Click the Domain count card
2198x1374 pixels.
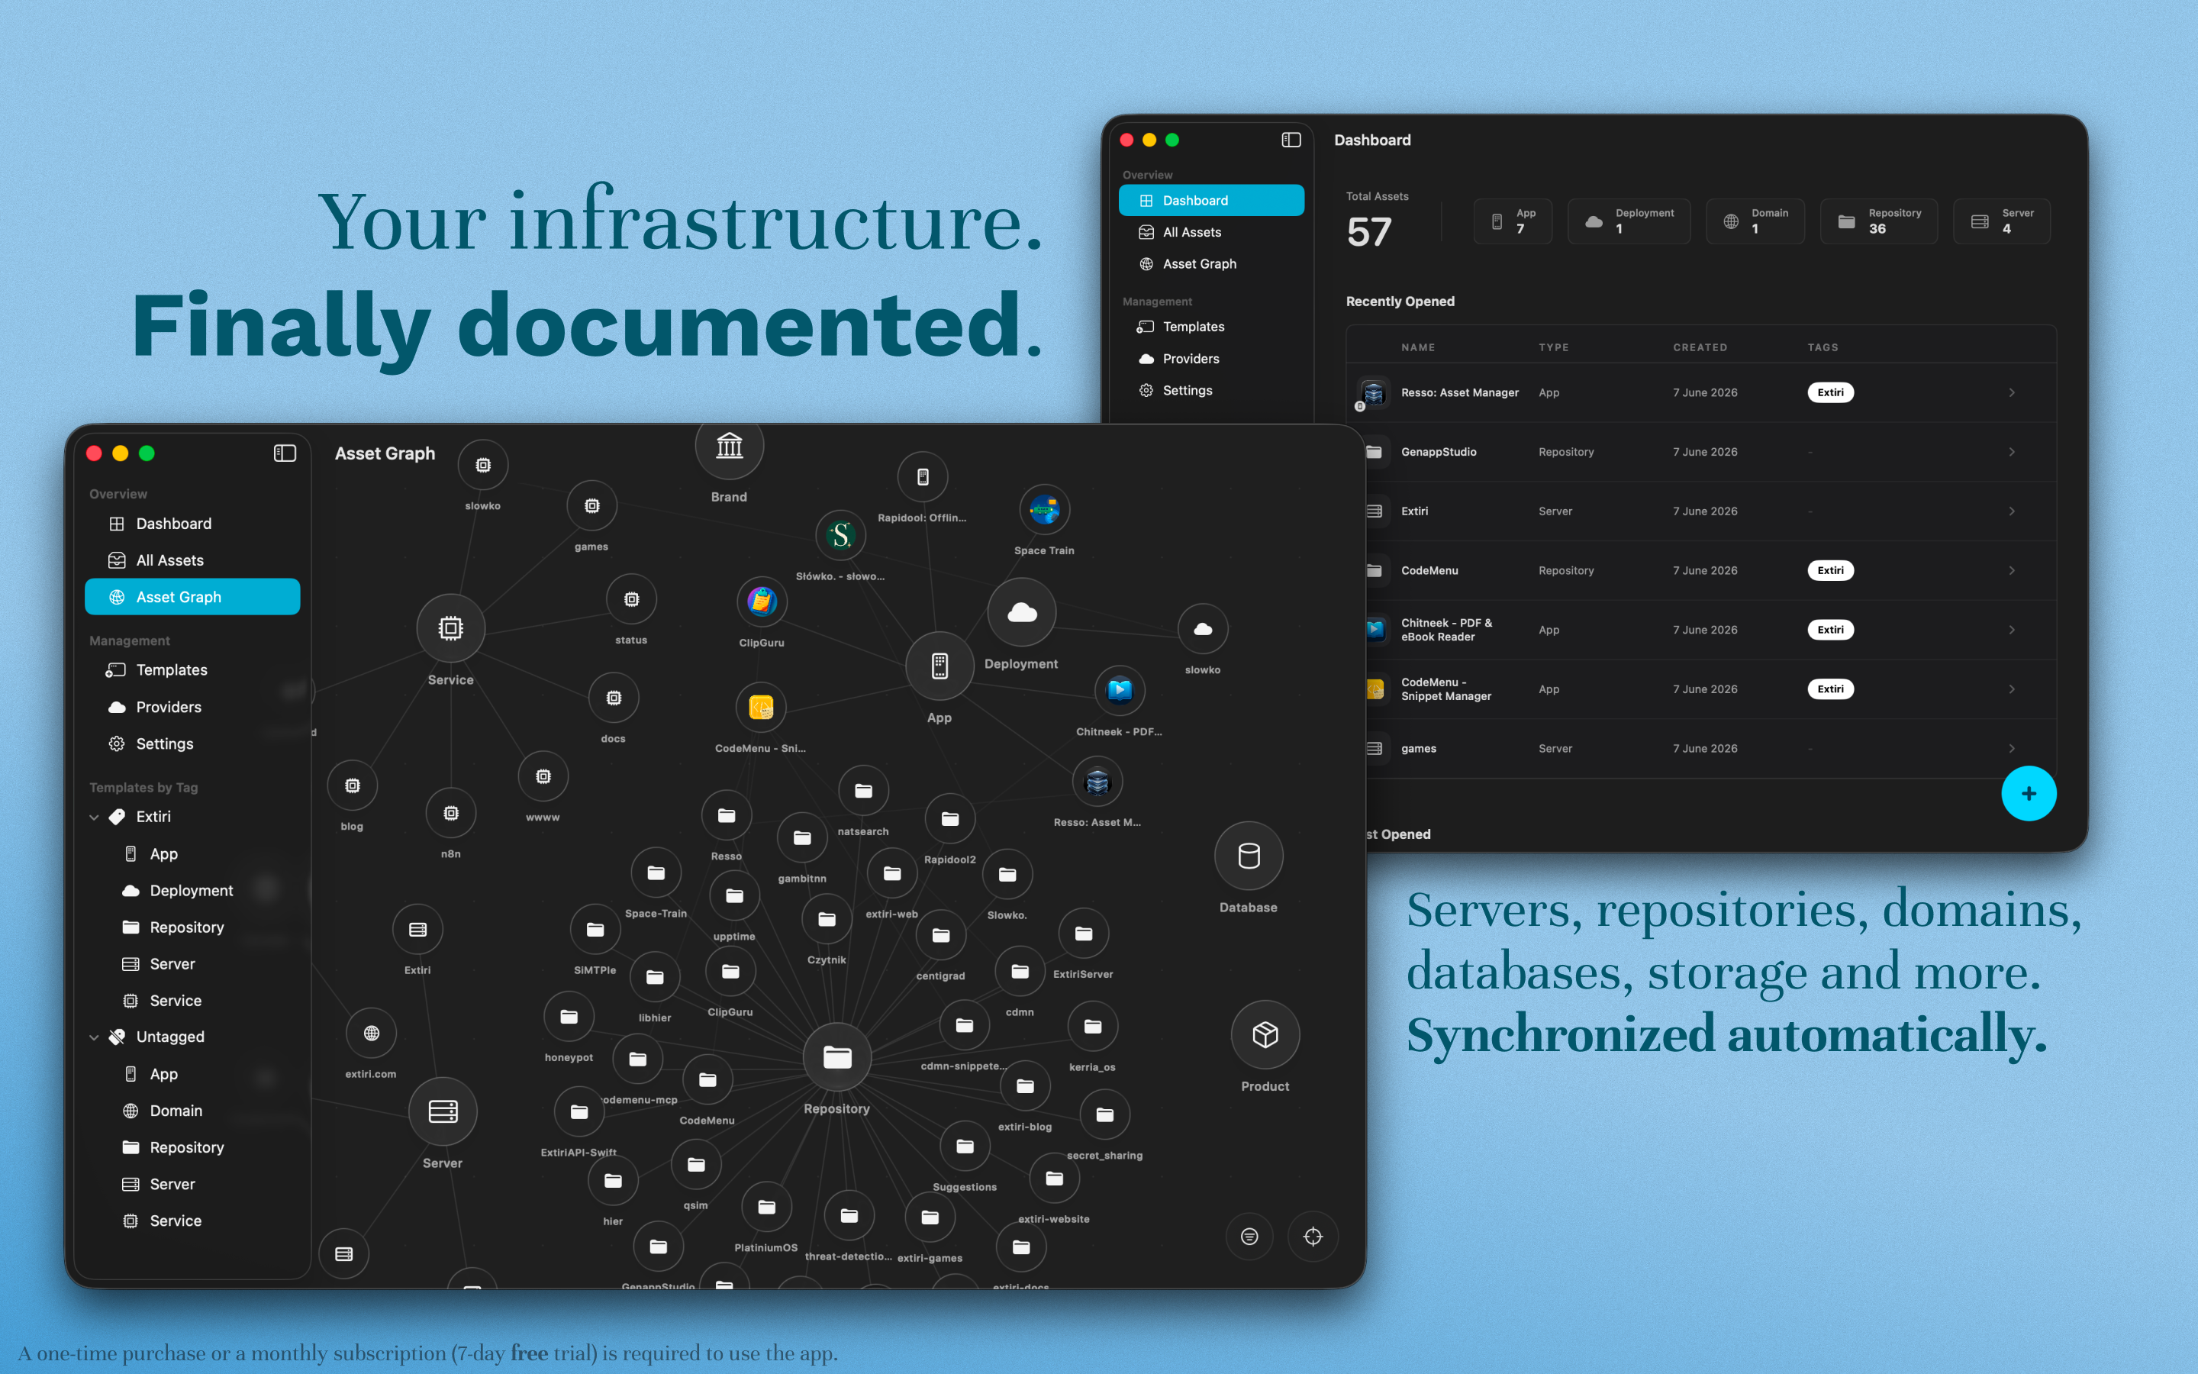(x=1755, y=221)
